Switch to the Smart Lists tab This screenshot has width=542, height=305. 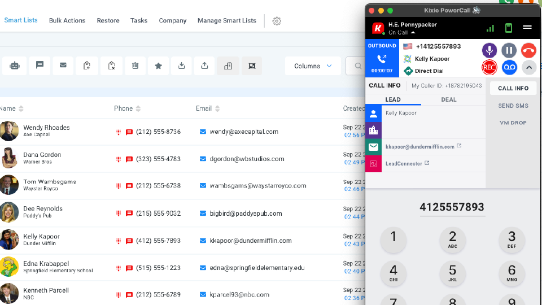point(21,20)
